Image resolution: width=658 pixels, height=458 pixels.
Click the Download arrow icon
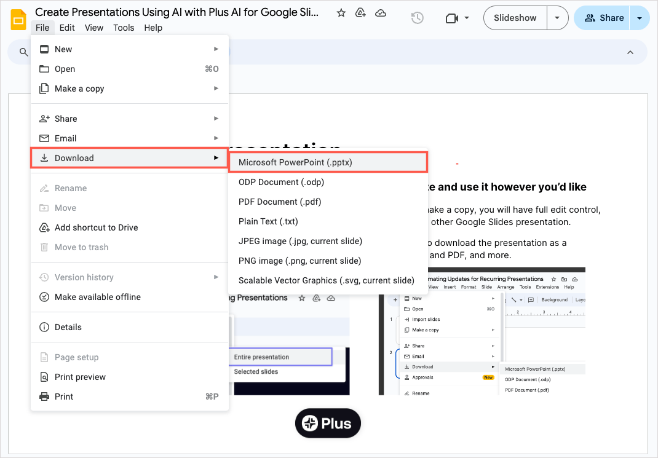tap(44, 158)
